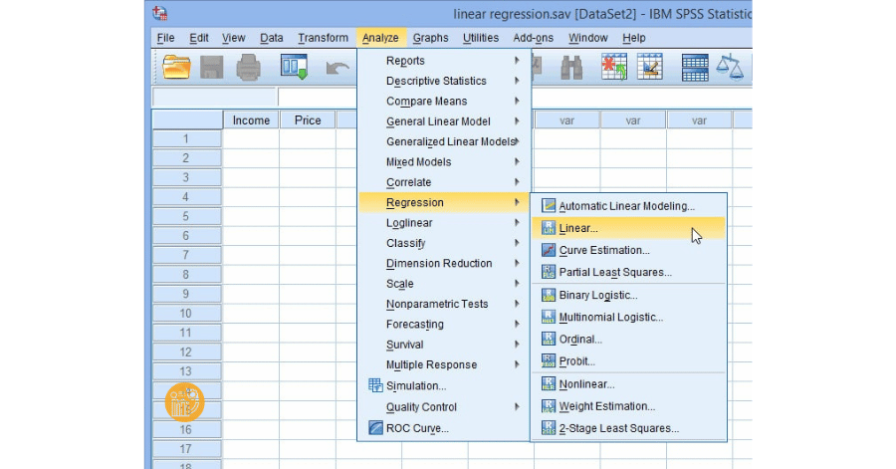Click the Binary Logistic icon
The image size is (896, 469).
coord(549,295)
